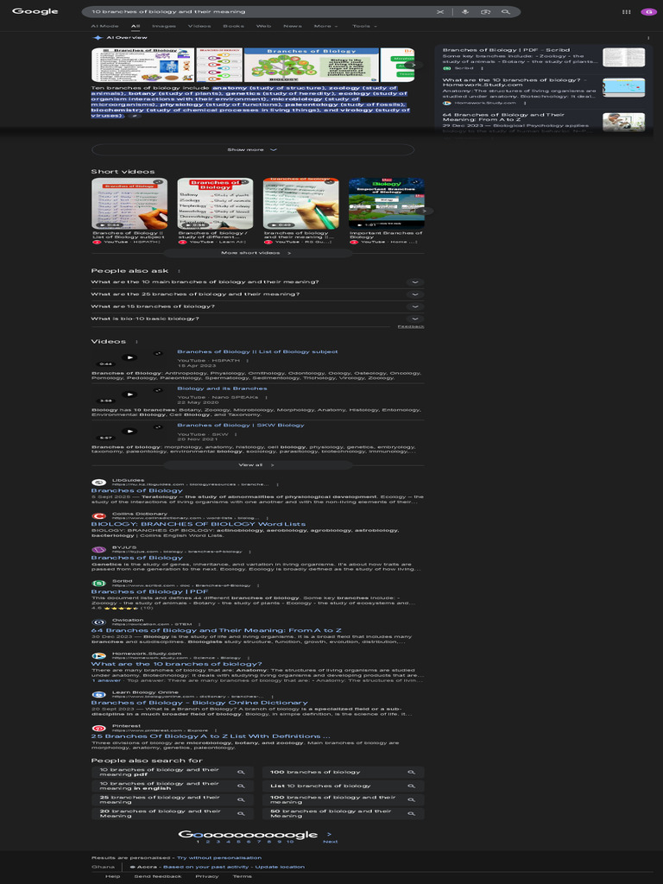Click View all videos button

click(x=256, y=465)
